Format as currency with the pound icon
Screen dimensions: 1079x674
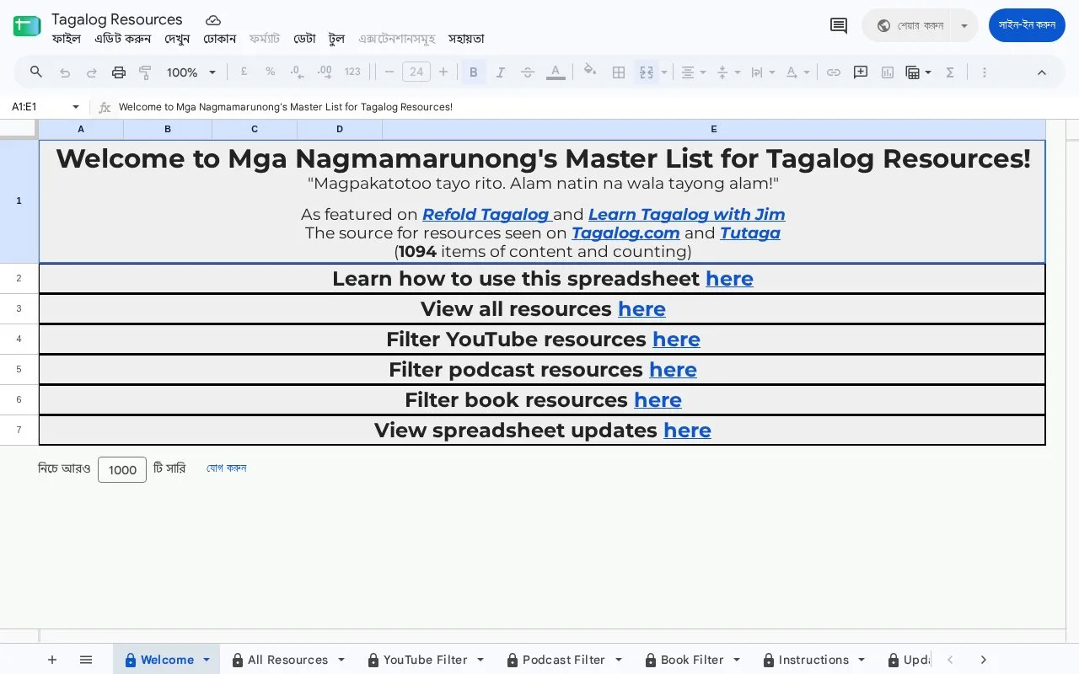[x=244, y=72]
